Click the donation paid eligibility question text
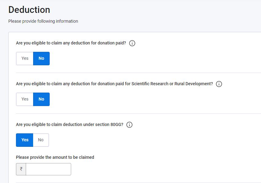261x183 pixels. [71, 43]
